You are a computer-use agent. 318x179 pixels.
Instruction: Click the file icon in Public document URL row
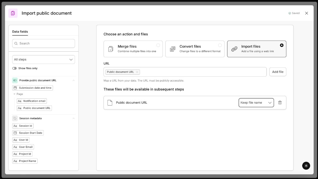click(x=110, y=103)
